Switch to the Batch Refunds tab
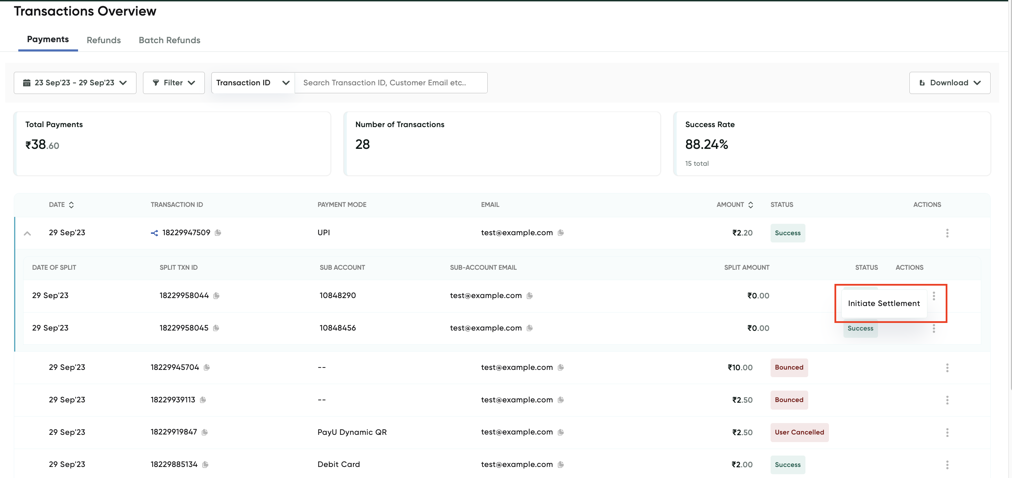Viewport: 1012px width, 478px height. (169, 40)
